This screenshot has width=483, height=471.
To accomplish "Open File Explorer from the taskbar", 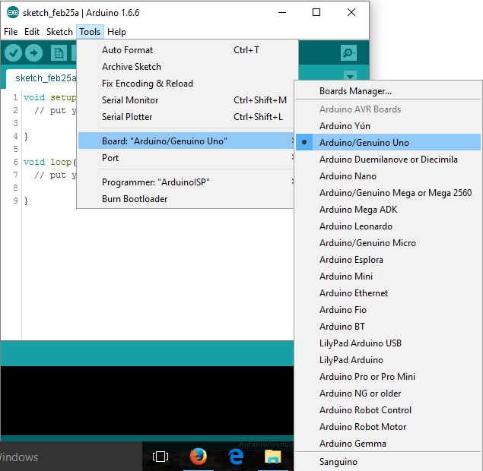I will pos(272,457).
